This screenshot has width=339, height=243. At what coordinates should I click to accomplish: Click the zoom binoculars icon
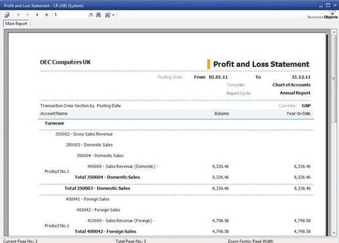point(107,15)
